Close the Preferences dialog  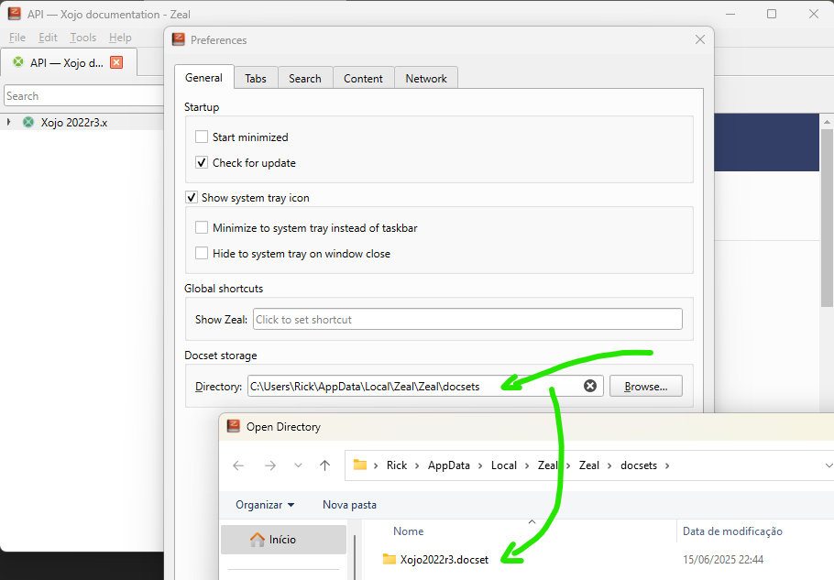[700, 39]
